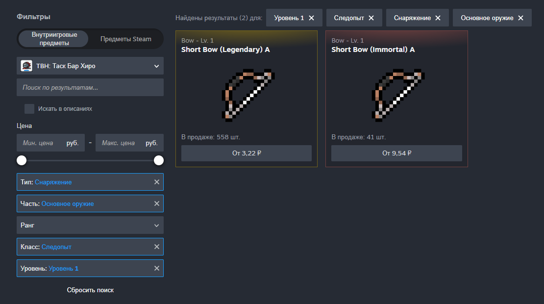
Task: Focus the Поиск по результатам search field
Action: [90, 87]
